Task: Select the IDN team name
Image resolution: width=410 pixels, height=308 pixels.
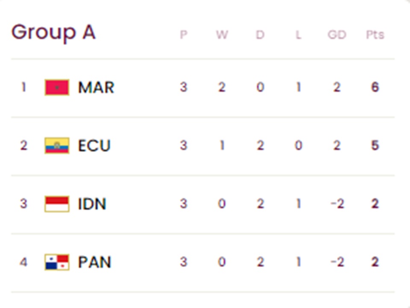Action: coord(92,204)
